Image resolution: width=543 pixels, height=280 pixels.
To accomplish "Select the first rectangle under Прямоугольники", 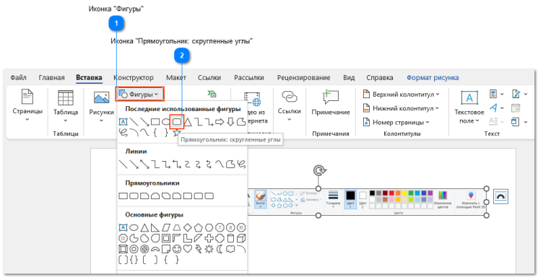I will 123,196.
